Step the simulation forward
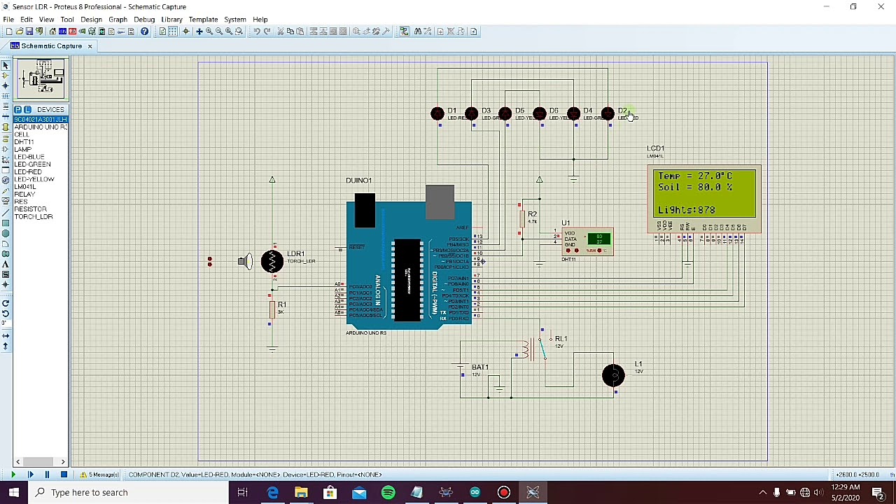 (x=31, y=475)
